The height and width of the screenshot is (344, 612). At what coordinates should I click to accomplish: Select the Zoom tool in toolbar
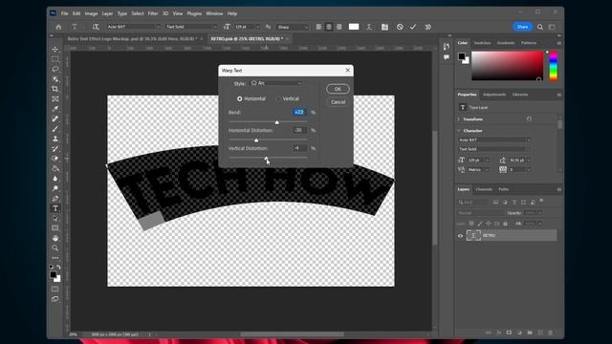tap(55, 248)
